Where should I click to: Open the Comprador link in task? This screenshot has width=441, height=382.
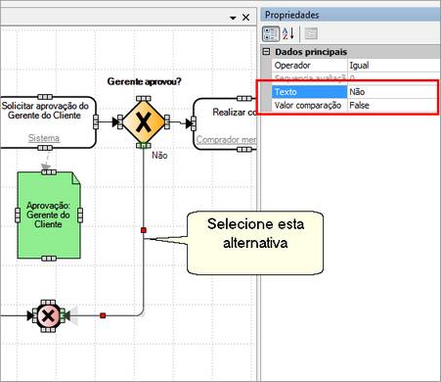pos(226,140)
